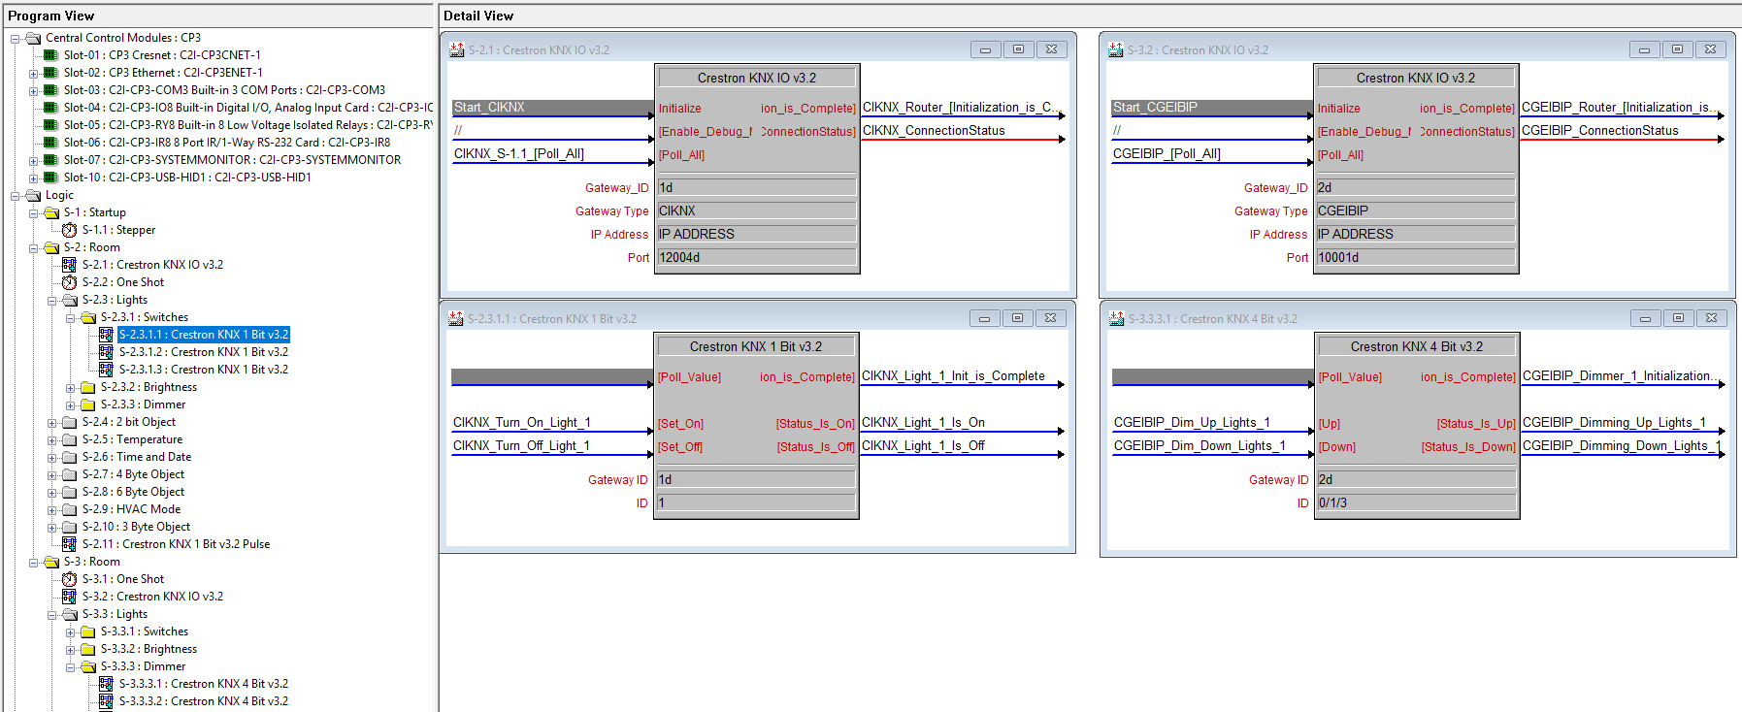Click the CGEIBIP_ConnectionStatus output signal
The width and height of the screenshot is (1742, 712).
coord(1599,130)
